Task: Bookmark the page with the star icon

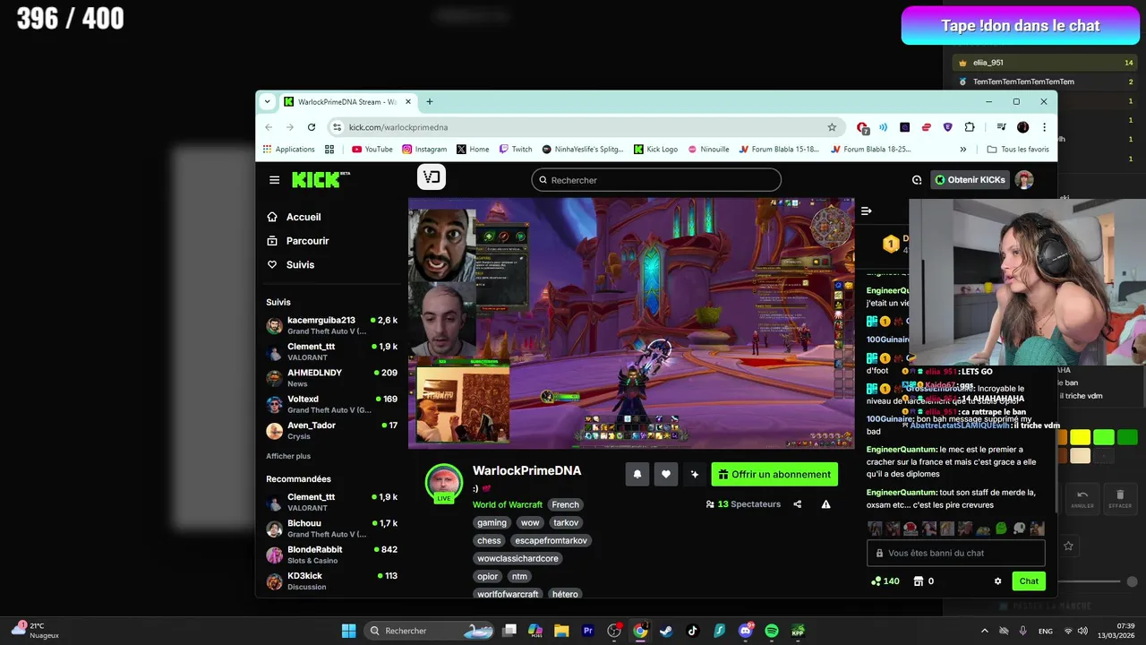Action: [832, 127]
